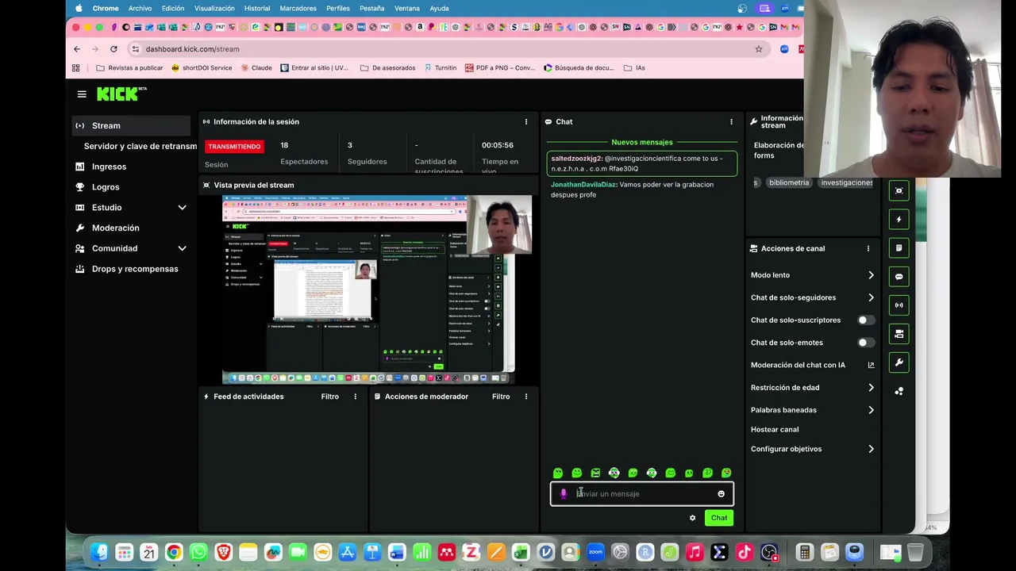Screen dimensions: 1016x571
Task: Expand the Estudio sidebar section
Action: pos(182,208)
